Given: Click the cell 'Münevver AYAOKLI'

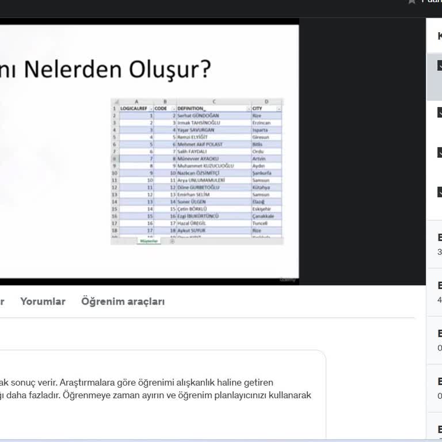Looking at the screenshot, I should coord(214,159).
